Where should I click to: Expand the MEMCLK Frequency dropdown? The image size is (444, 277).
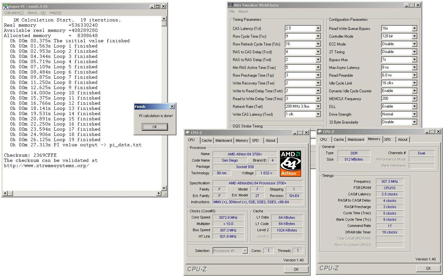pos(414,99)
